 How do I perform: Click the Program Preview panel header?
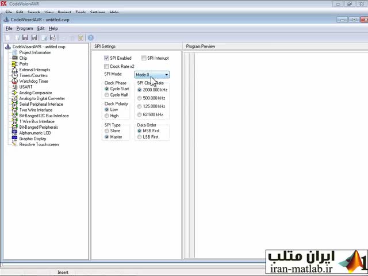[x=275, y=46]
